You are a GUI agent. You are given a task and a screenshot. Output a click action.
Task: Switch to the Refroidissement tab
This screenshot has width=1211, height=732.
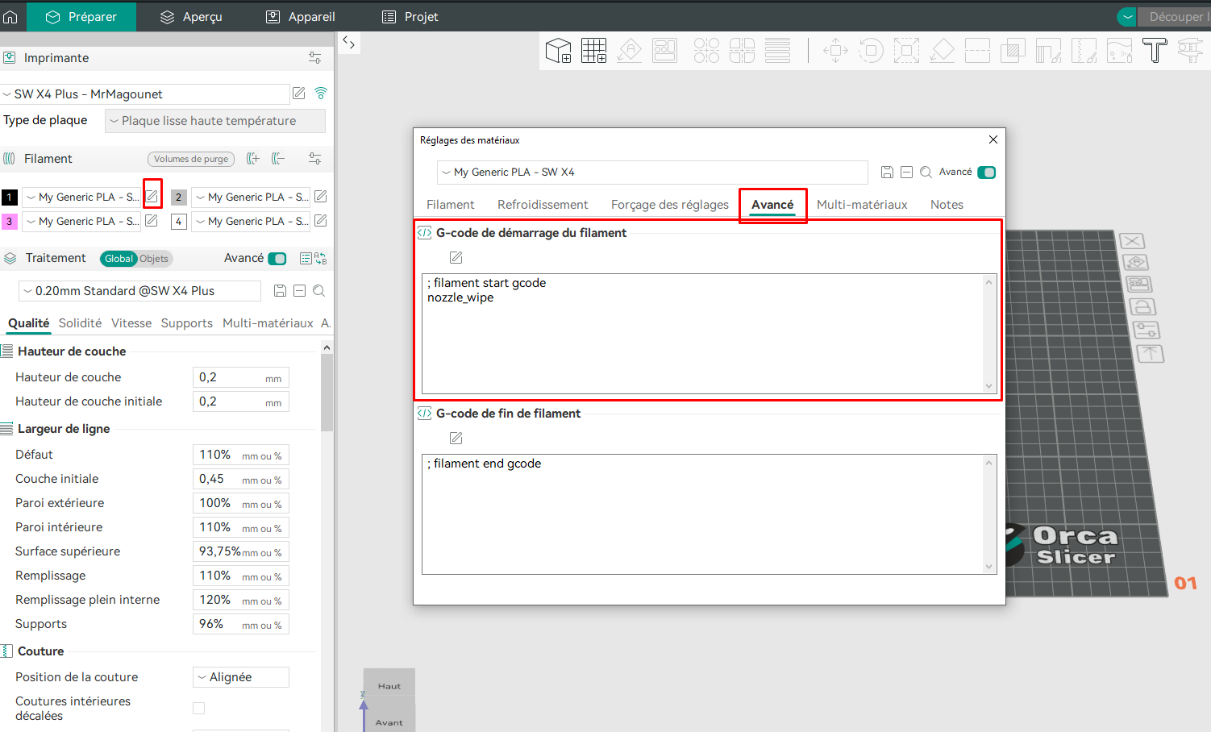(x=543, y=205)
